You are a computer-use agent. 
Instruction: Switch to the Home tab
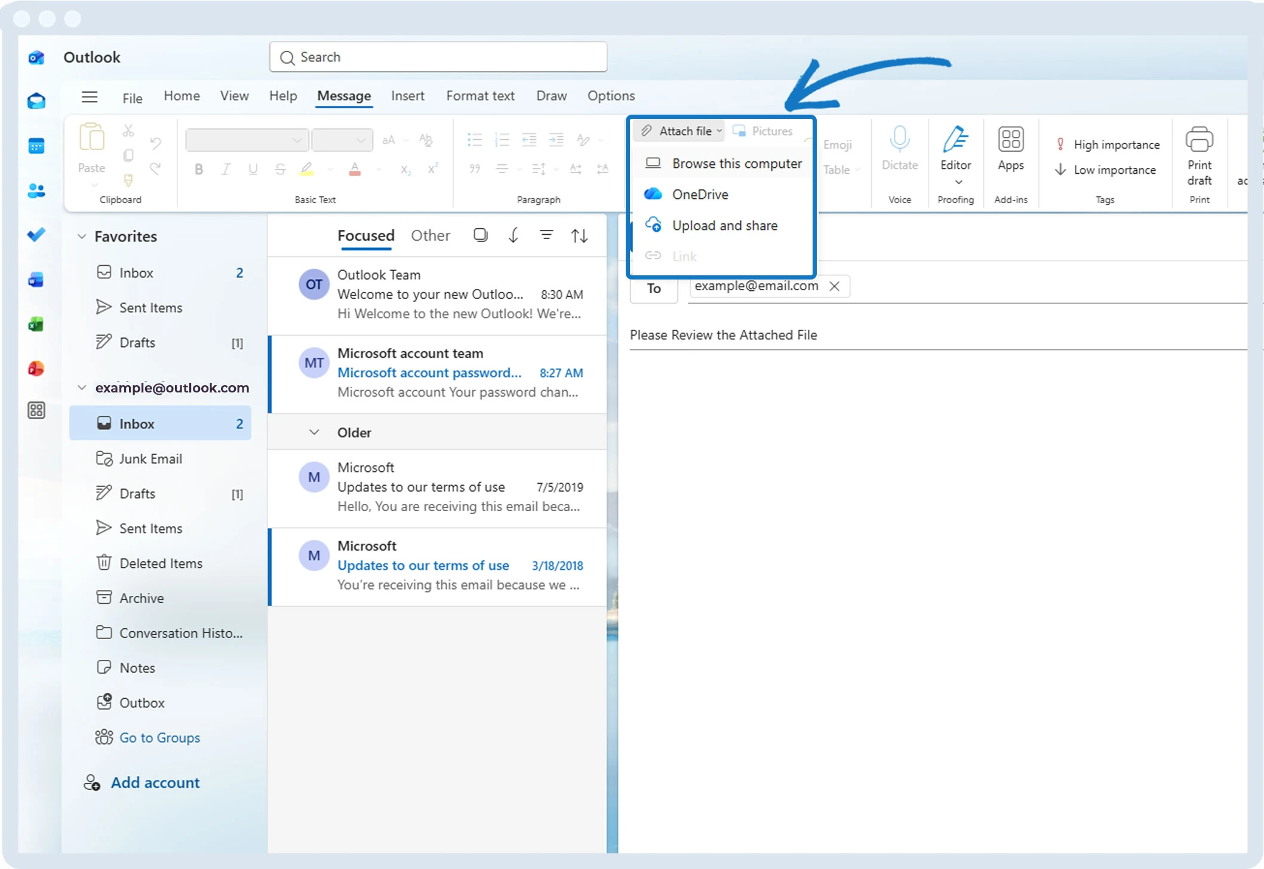tap(182, 96)
